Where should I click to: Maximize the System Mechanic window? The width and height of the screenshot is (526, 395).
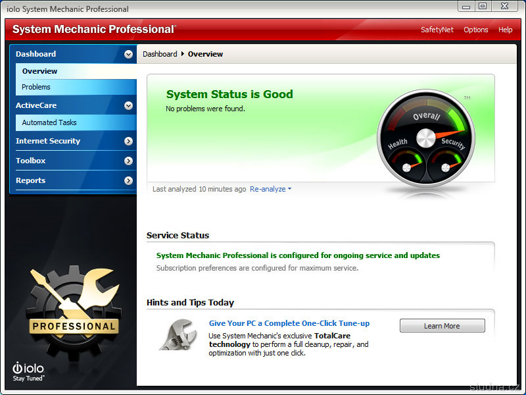(483, 7)
